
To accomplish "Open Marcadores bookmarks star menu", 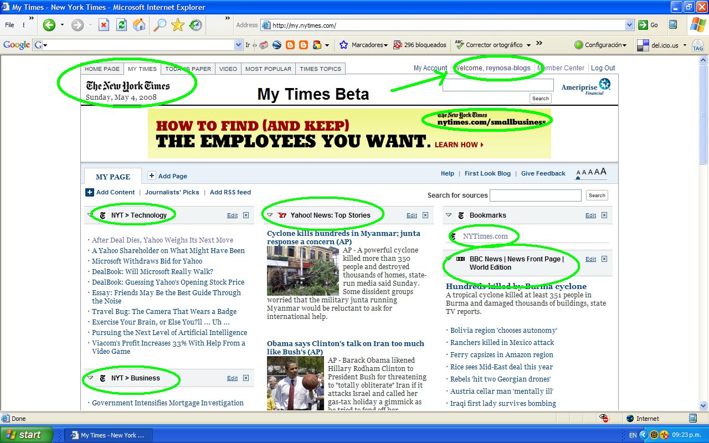I will click(x=364, y=45).
